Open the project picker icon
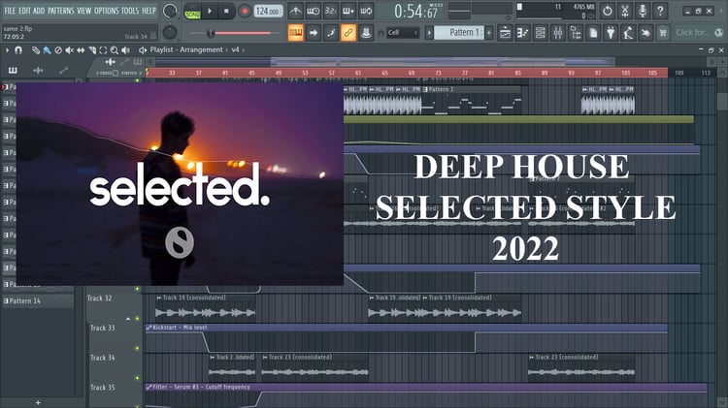 593,33
